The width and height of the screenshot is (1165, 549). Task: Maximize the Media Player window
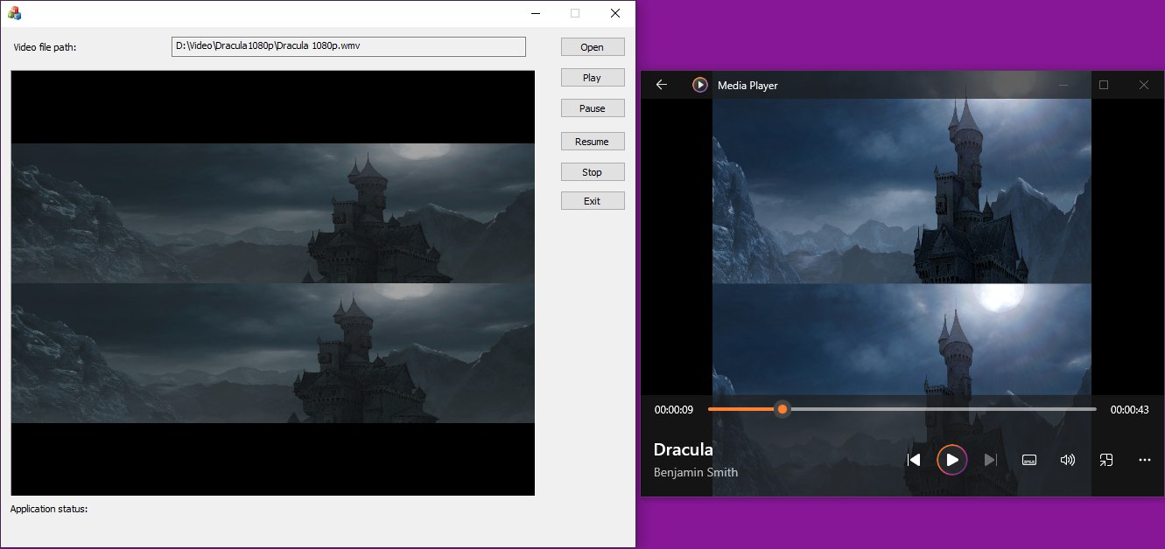1104,85
